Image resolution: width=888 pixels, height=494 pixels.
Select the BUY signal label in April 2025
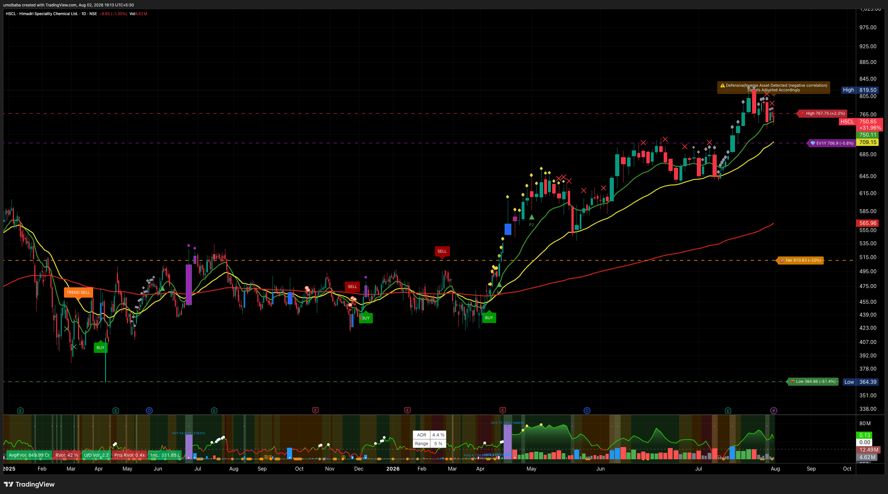(x=100, y=347)
